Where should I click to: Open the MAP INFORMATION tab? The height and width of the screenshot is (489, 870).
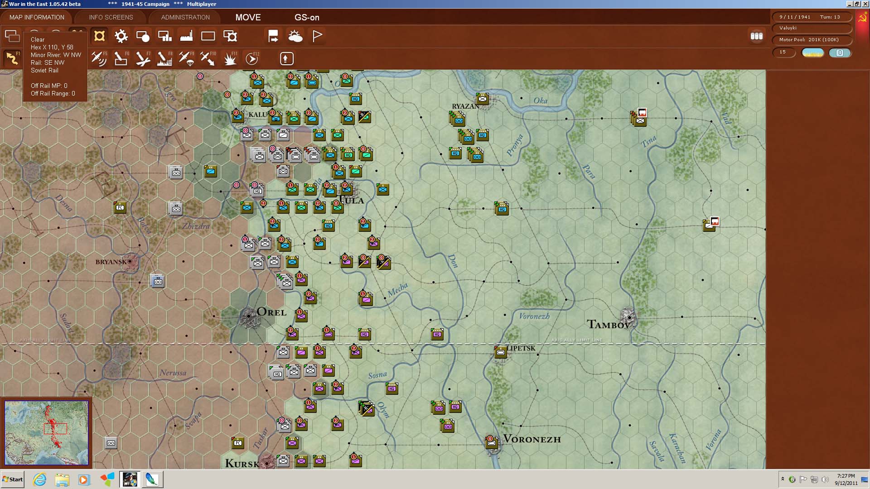coord(37,17)
